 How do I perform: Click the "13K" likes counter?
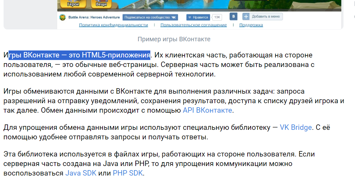(x=217, y=17)
